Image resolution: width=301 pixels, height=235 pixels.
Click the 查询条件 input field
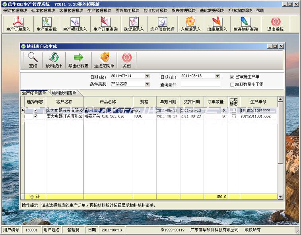201,84
